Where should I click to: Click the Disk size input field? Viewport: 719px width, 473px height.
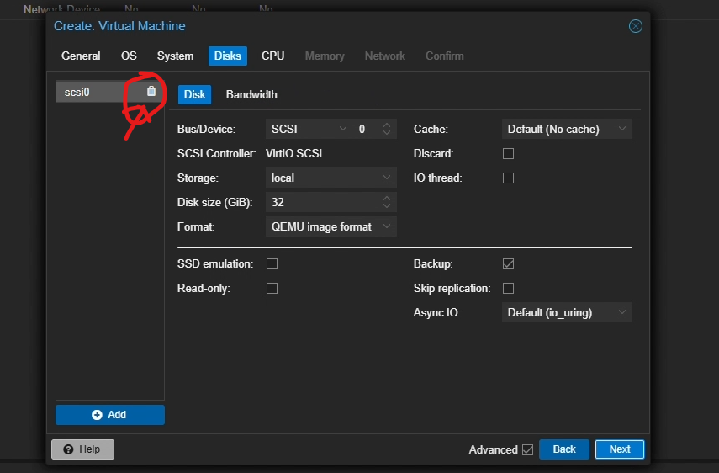[321, 203]
